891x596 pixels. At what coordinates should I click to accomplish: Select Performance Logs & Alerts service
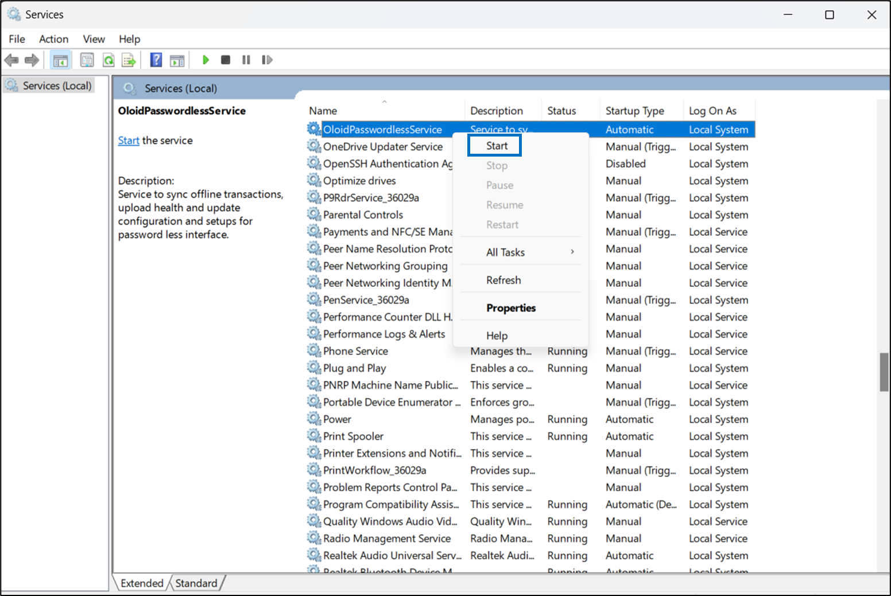[x=384, y=334]
